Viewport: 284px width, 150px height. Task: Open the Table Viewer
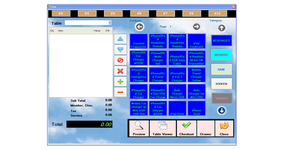(x=162, y=128)
